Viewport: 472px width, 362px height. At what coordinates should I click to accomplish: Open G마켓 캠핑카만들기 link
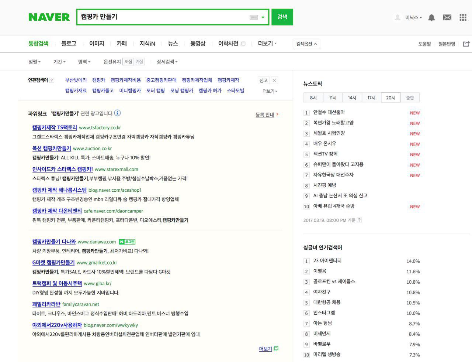[x=53, y=263]
